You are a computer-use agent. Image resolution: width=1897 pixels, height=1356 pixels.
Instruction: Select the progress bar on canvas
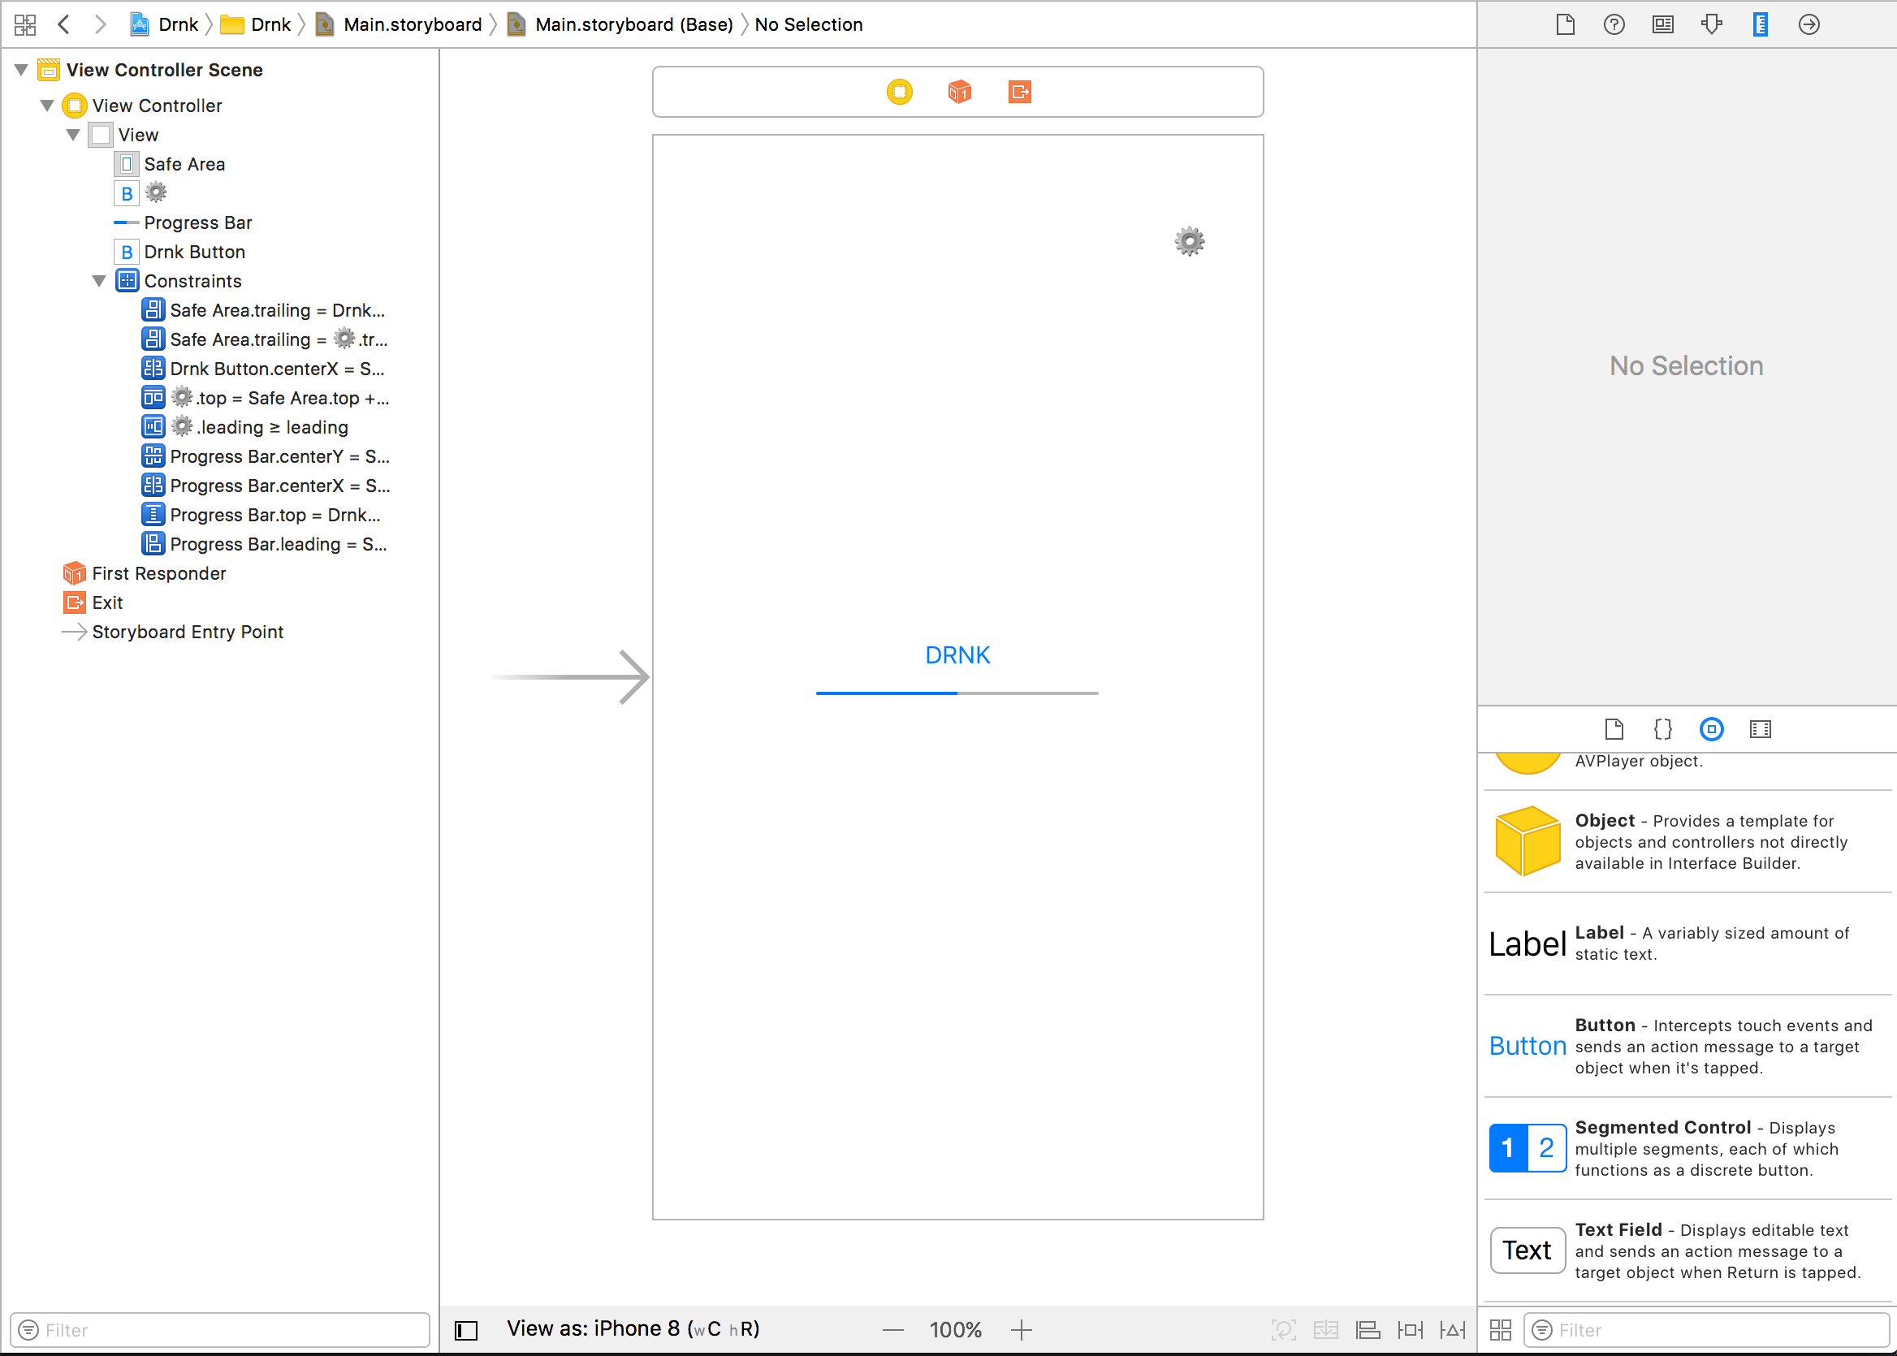tap(957, 693)
